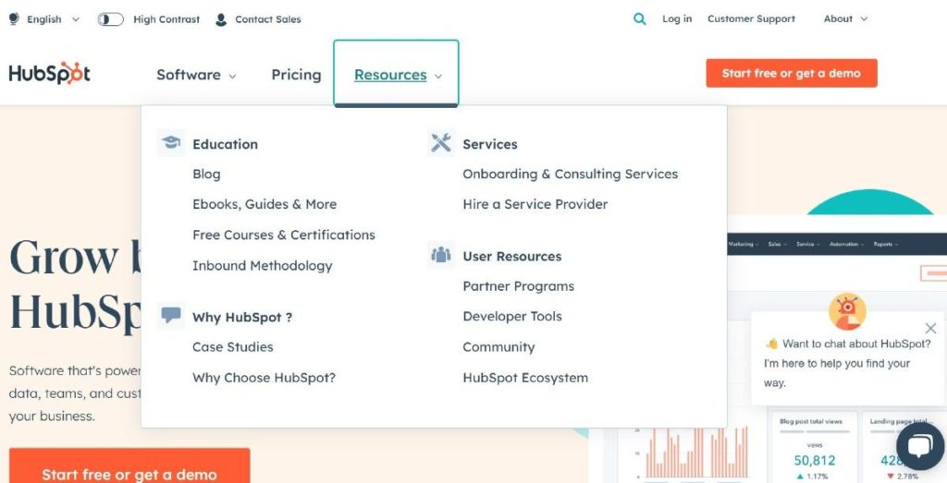This screenshot has height=483, width=947.
Task: Click the 50,812 views value
Action: 815,460
